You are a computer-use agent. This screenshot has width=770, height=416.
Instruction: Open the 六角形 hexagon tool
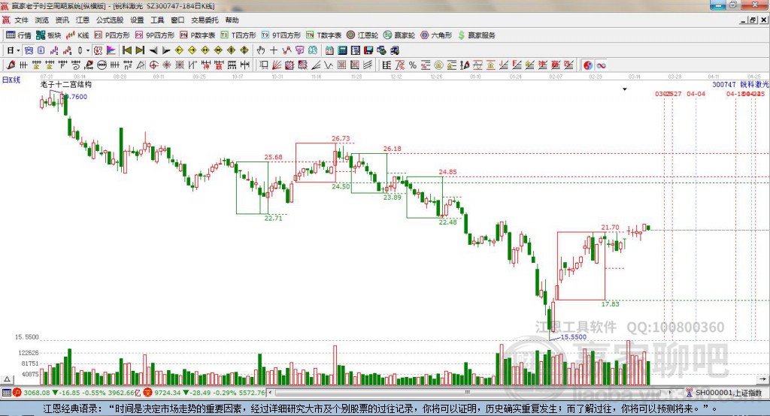(x=436, y=35)
